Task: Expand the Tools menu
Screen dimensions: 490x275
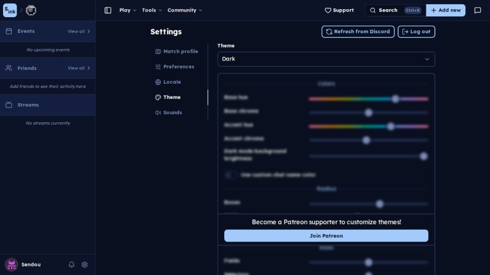Action: pos(152,10)
